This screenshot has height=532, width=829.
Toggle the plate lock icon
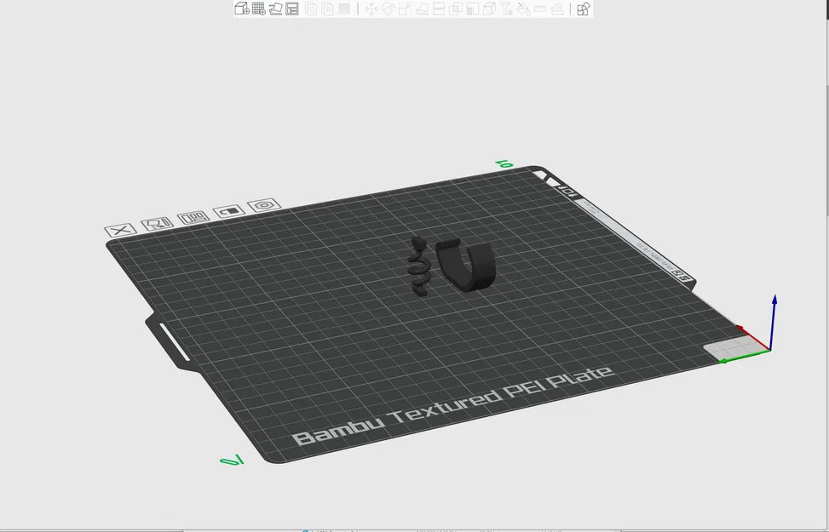pyautogui.click(x=229, y=211)
